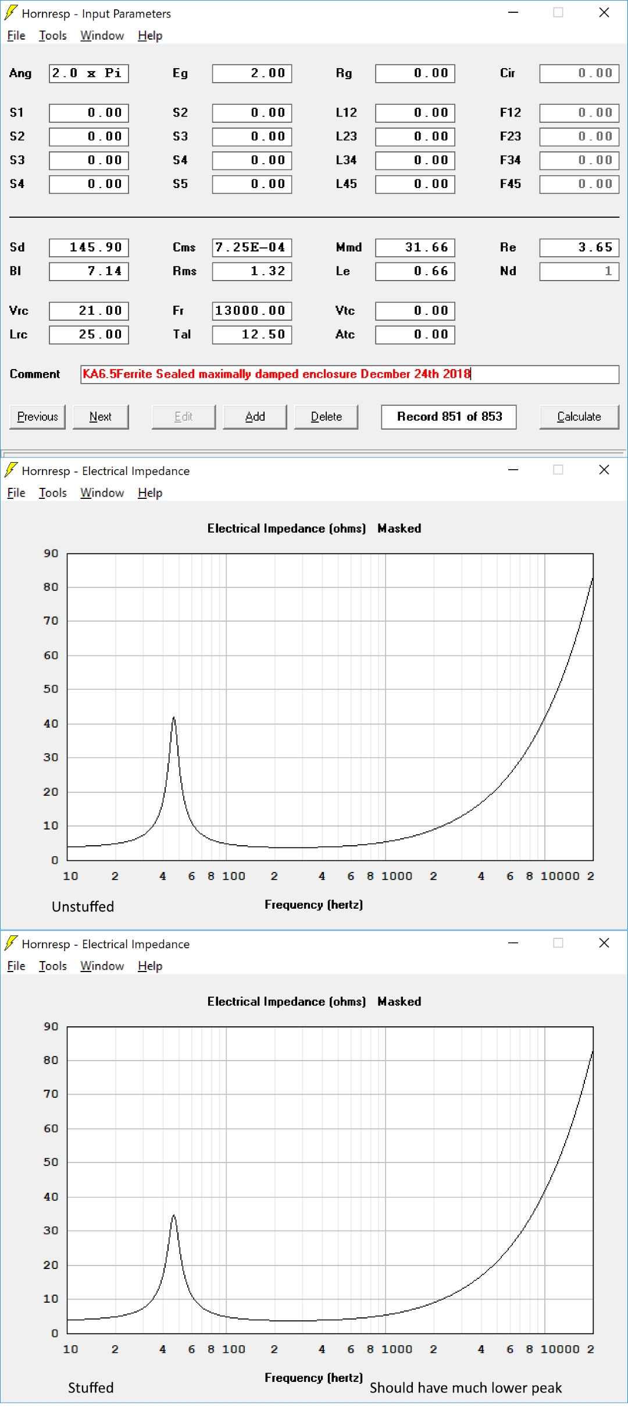Click the impedance peak in the Stuffed chart
The image size is (628, 1418).
tap(174, 1217)
